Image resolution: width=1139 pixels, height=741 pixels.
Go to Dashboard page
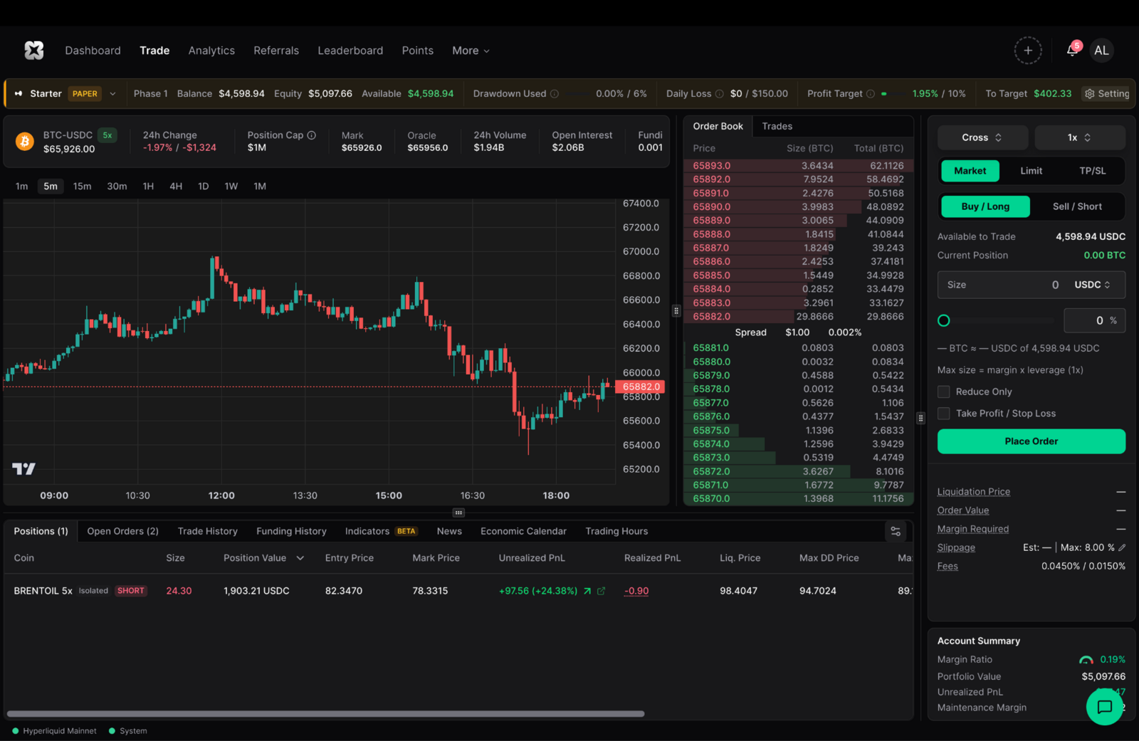[93, 51]
